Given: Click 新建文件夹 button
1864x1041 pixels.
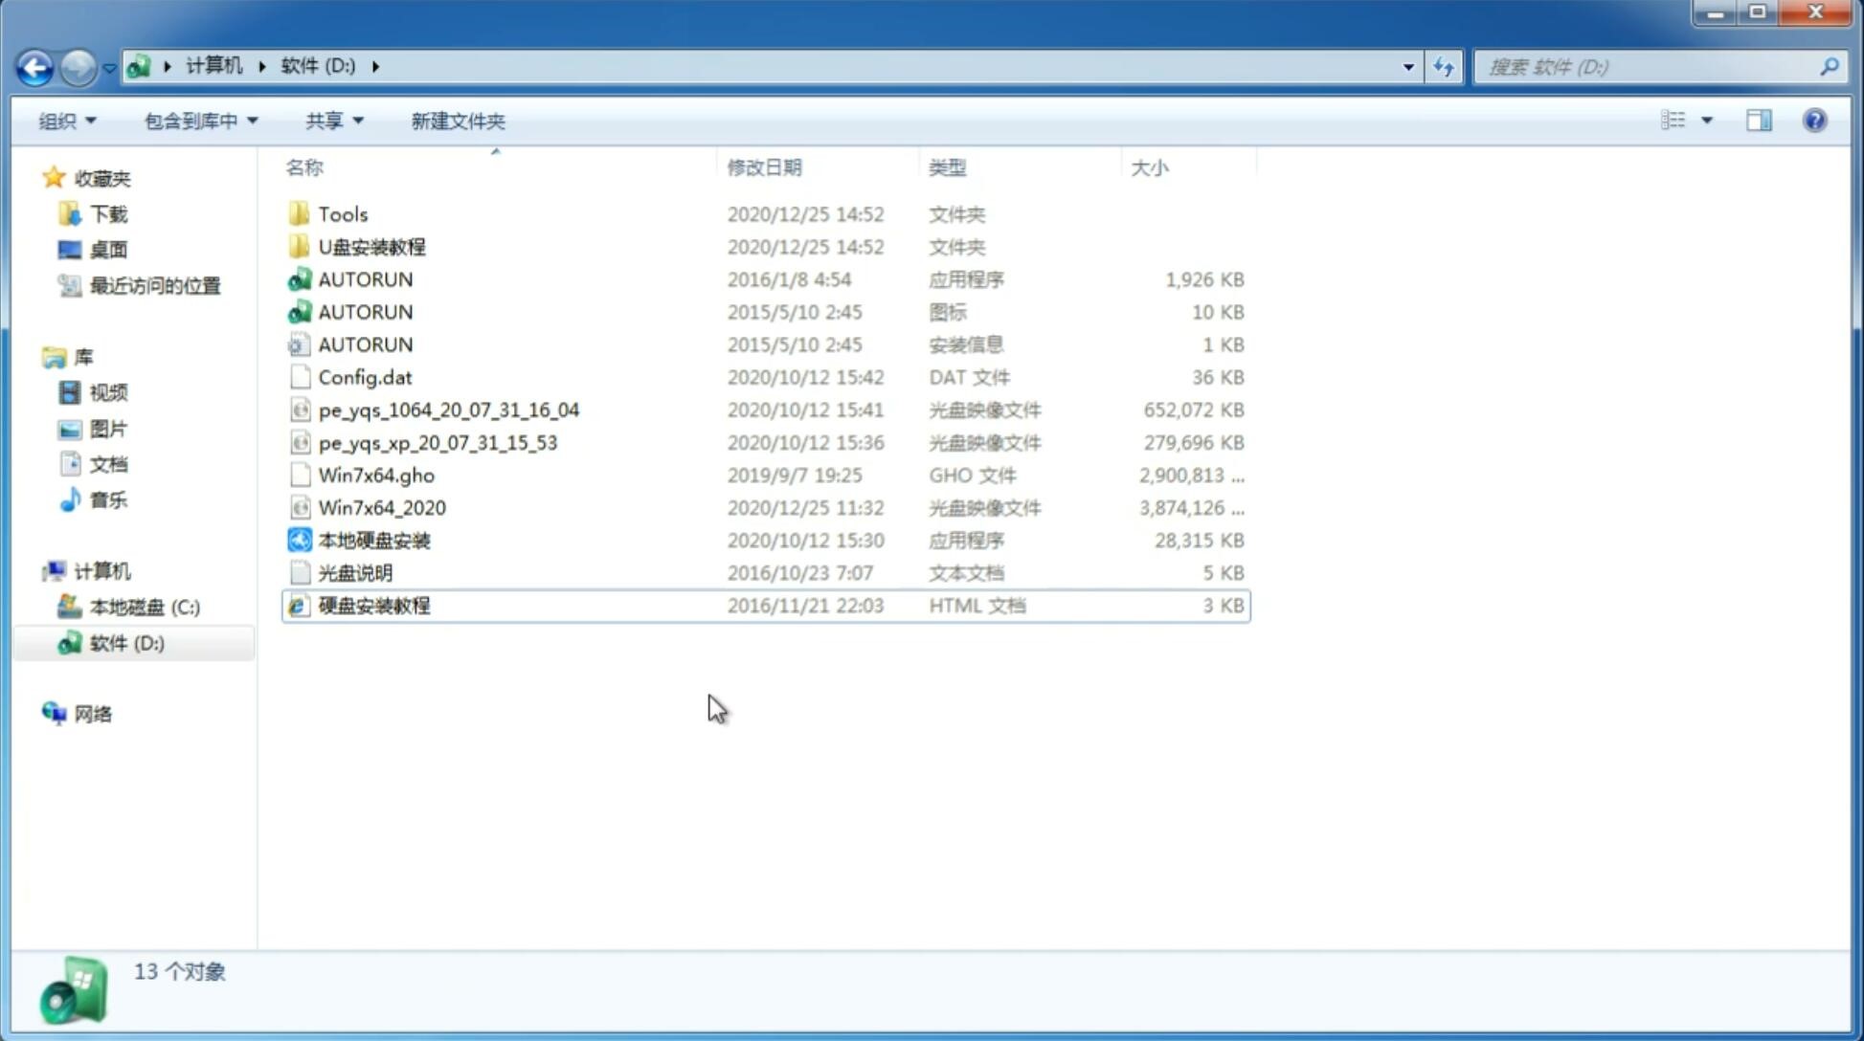Looking at the screenshot, I should (457, 121).
